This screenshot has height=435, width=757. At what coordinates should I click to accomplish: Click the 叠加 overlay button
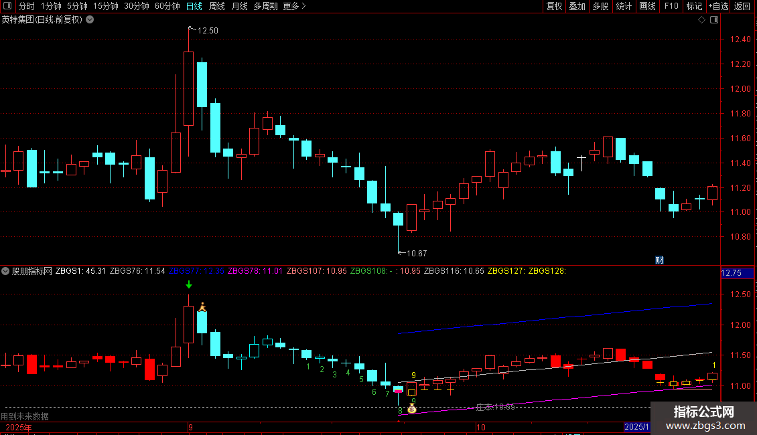577,6
